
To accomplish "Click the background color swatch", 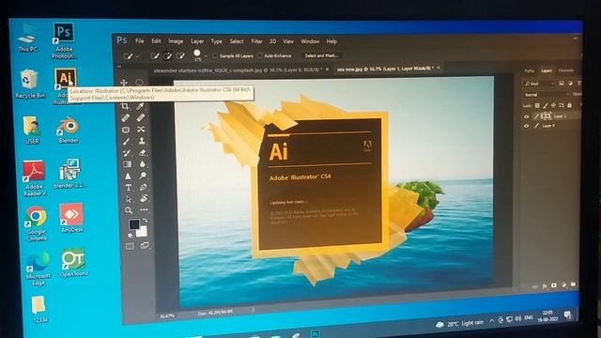I will click(142, 232).
